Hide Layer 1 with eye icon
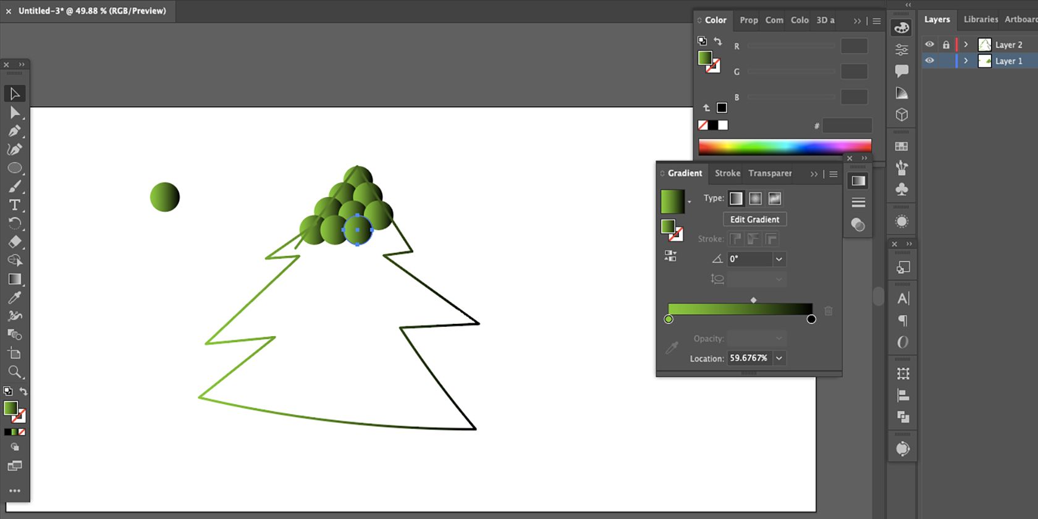 pos(929,61)
